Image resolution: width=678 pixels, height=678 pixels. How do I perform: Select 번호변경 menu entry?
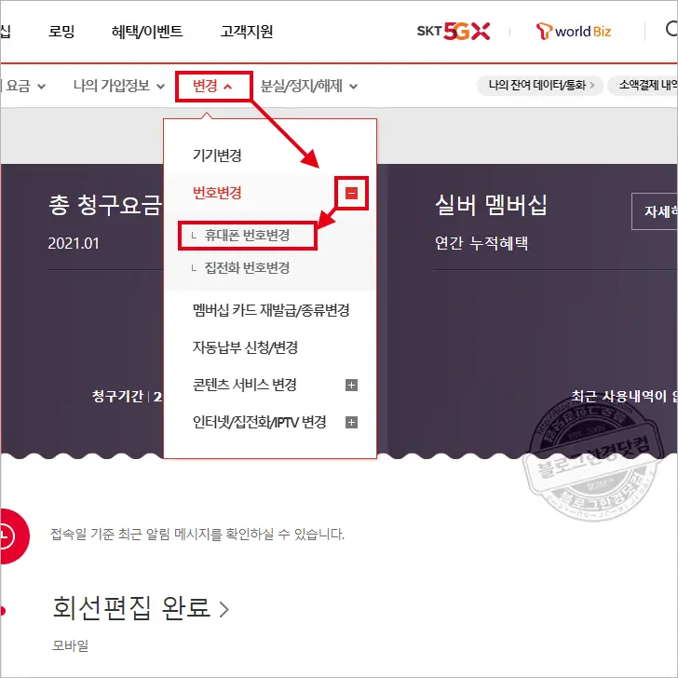(217, 193)
